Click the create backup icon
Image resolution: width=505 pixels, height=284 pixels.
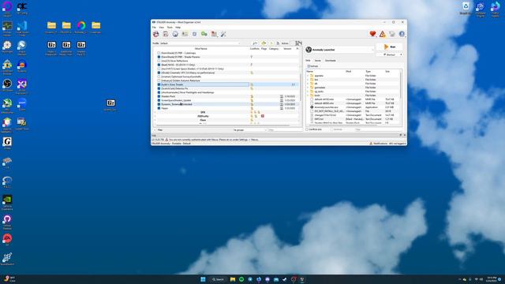click(278, 43)
